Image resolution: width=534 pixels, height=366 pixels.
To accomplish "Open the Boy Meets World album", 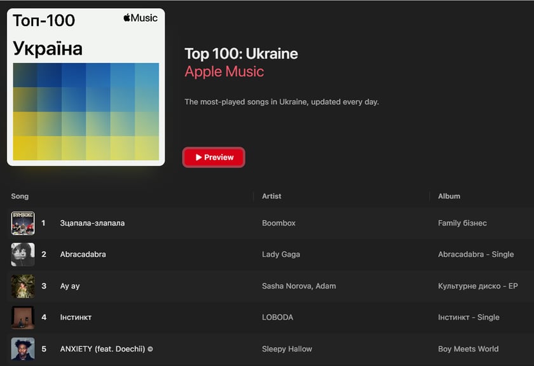I will 468,349.
